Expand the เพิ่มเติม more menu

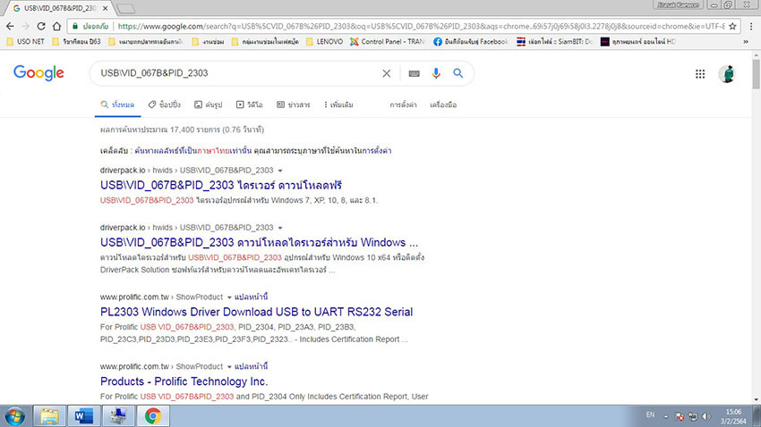click(x=338, y=105)
